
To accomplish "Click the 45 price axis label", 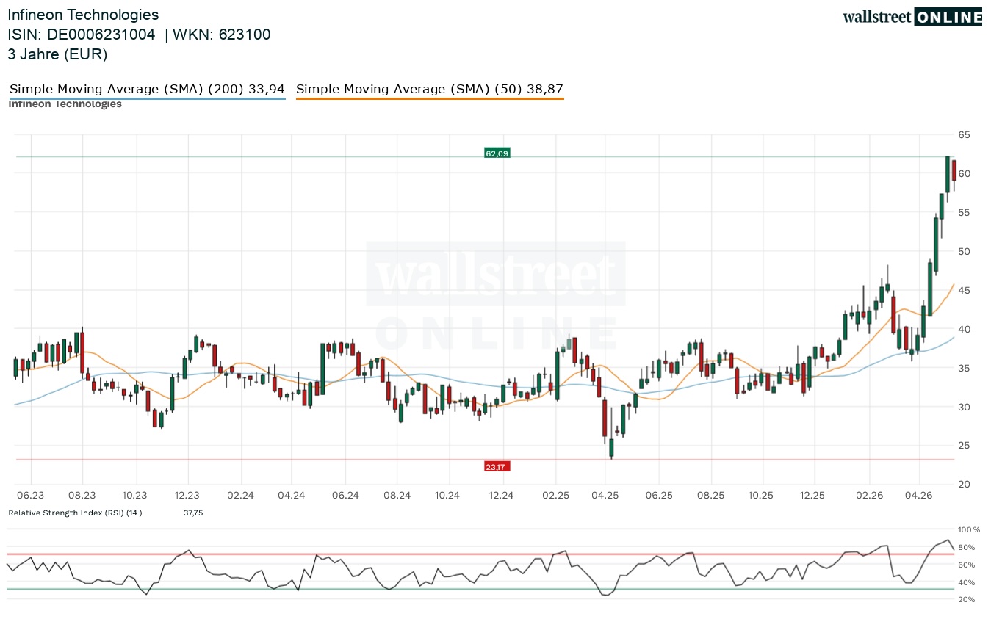I will point(963,290).
